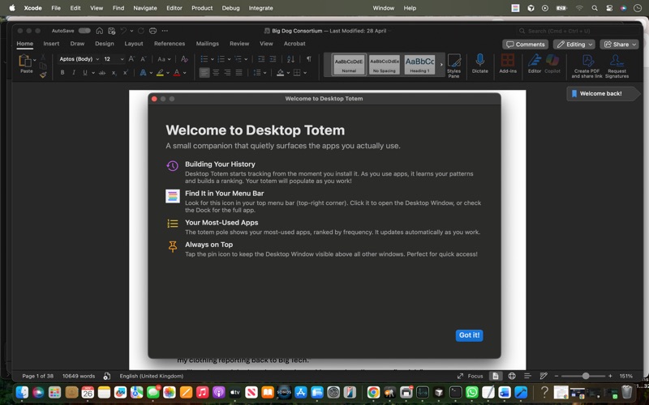Click the Format Painter brush icon
This screenshot has height=405, width=649.
tap(43, 75)
